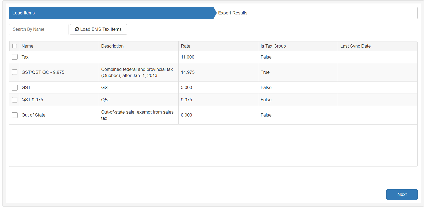This screenshot has width=427, height=209.
Task: Enable the QST 9.975 row checkbox
Action: pyautogui.click(x=15, y=100)
